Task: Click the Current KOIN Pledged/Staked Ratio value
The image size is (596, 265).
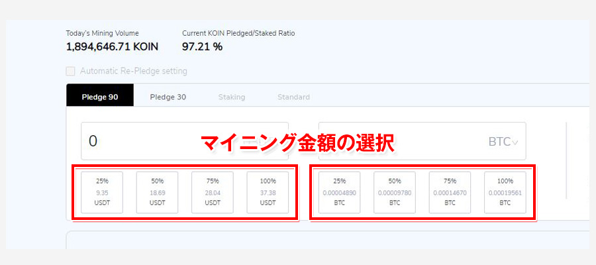Action: (202, 46)
